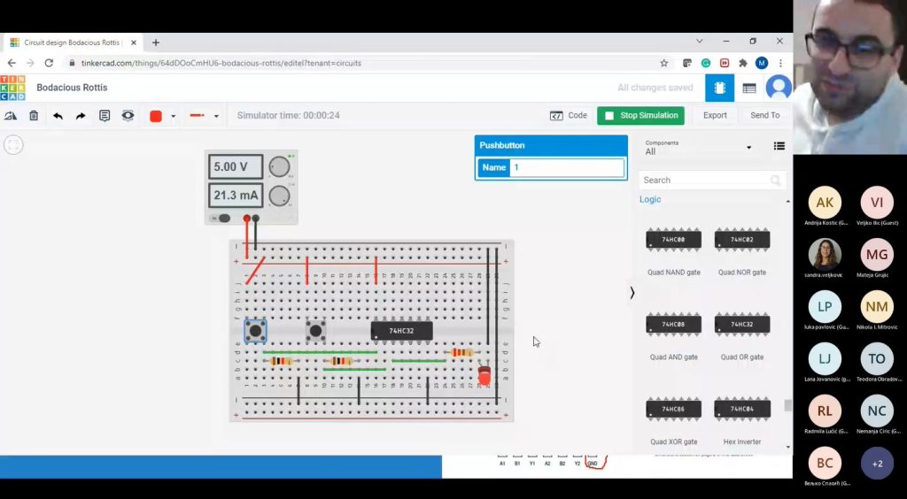The width and height of the screenshot is (907, 499).
Task: Click the rotate component icon
Action: point(11,116)
